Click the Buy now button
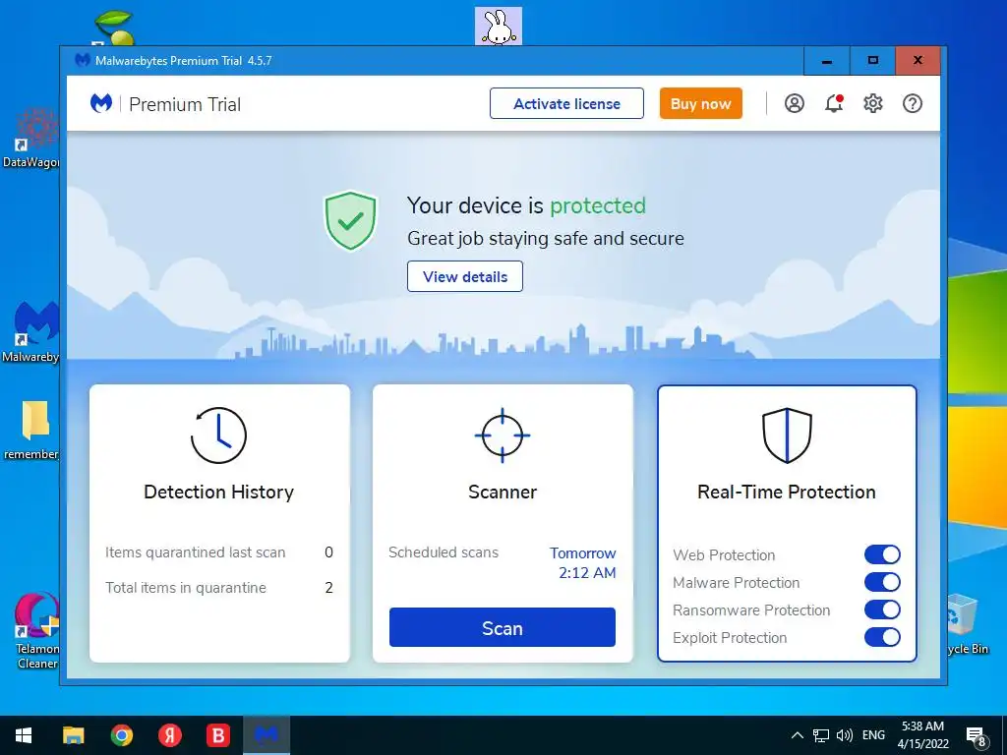 pos(700,103)
